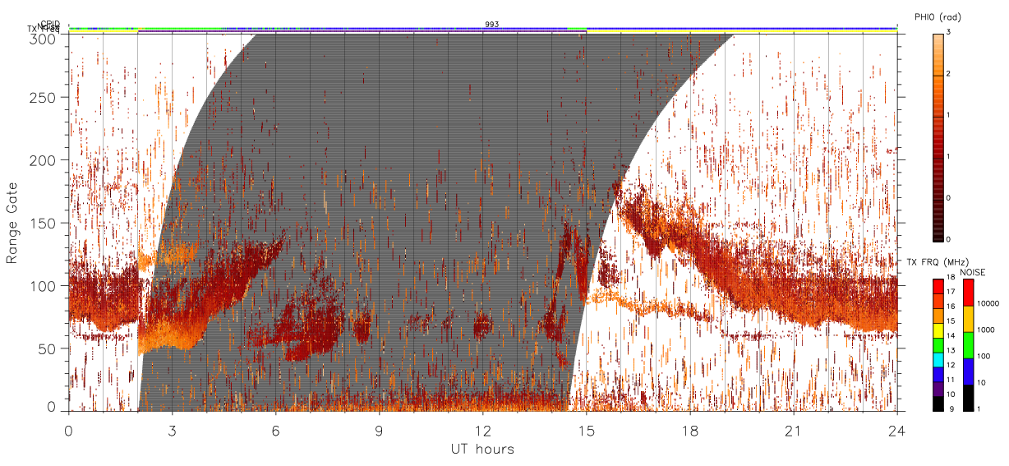Click the red 17–18 MHz TX FRQ swatch
The image size is (1009, 466).
(x=938, y=287)
